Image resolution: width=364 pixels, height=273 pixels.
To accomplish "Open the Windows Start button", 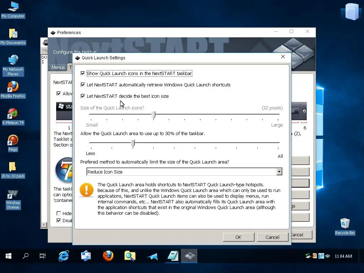I will pyautogui.click(x=9, y=256).
